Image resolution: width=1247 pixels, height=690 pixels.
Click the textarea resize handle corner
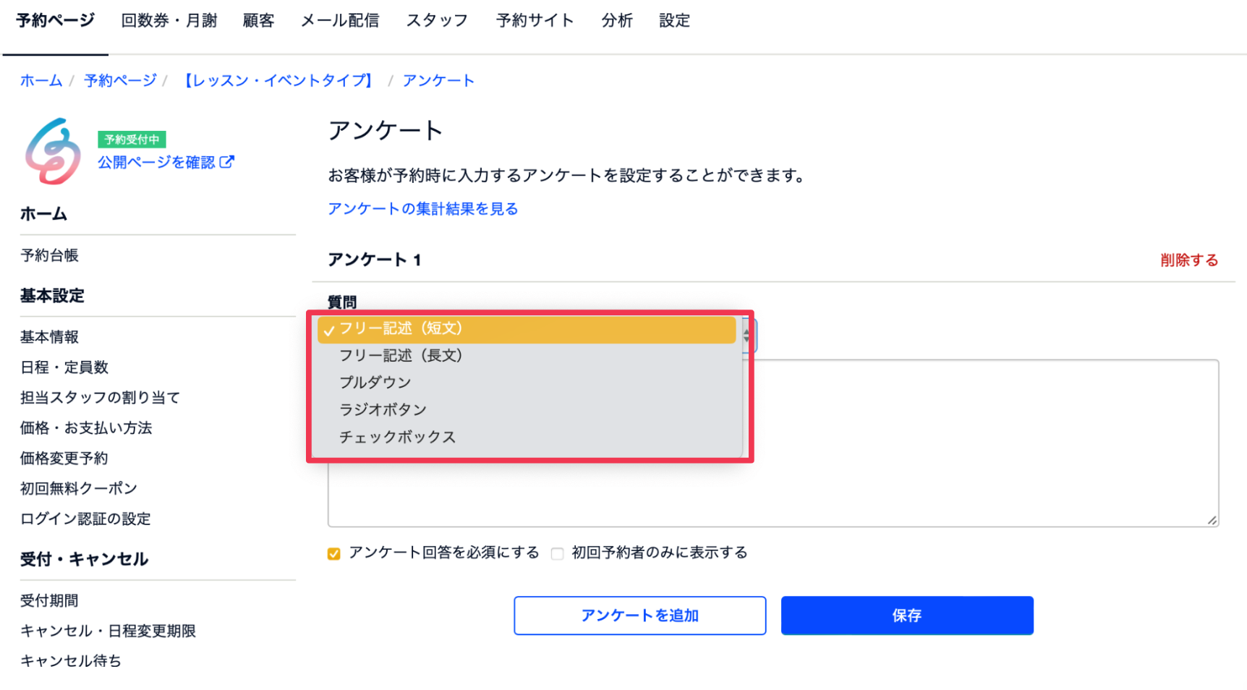(1213, 521)
